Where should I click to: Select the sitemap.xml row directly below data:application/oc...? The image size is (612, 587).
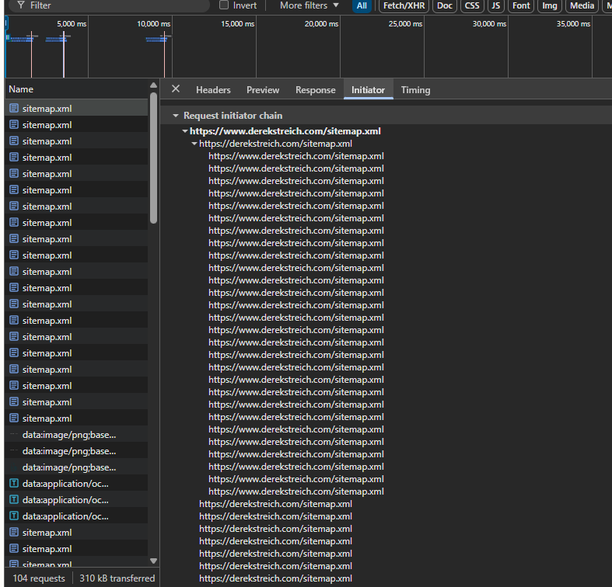pos(76,533)
